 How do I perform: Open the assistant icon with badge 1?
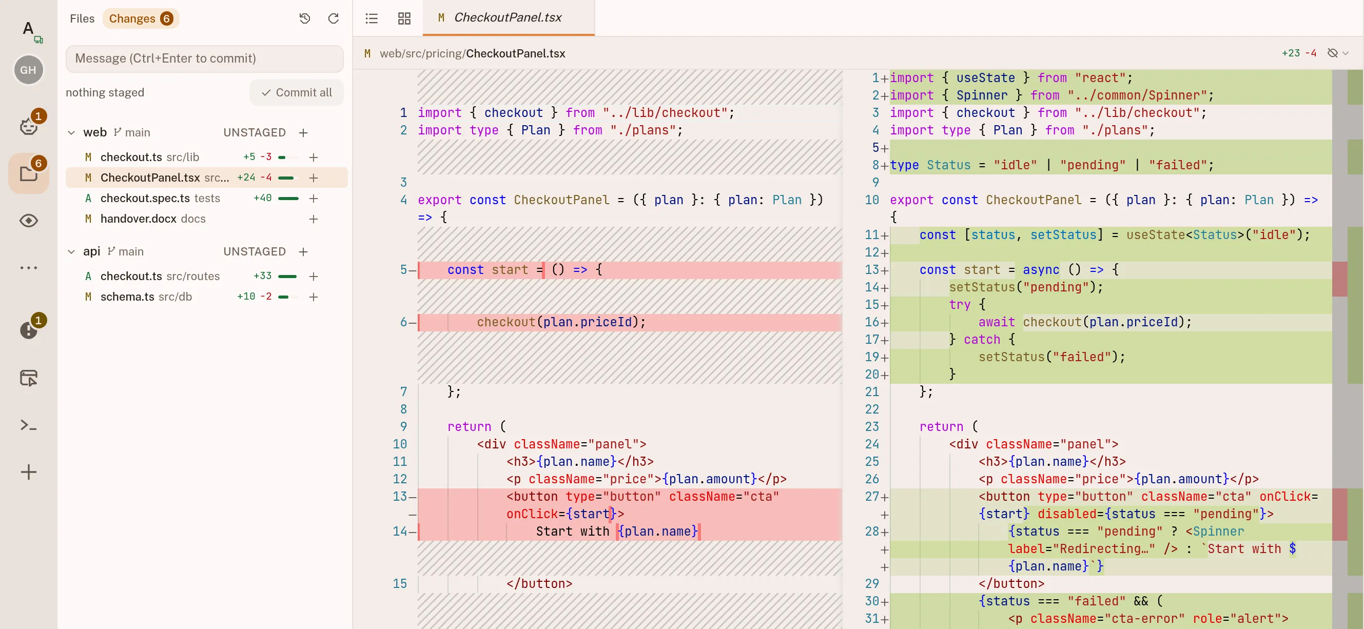click(29, 126)
